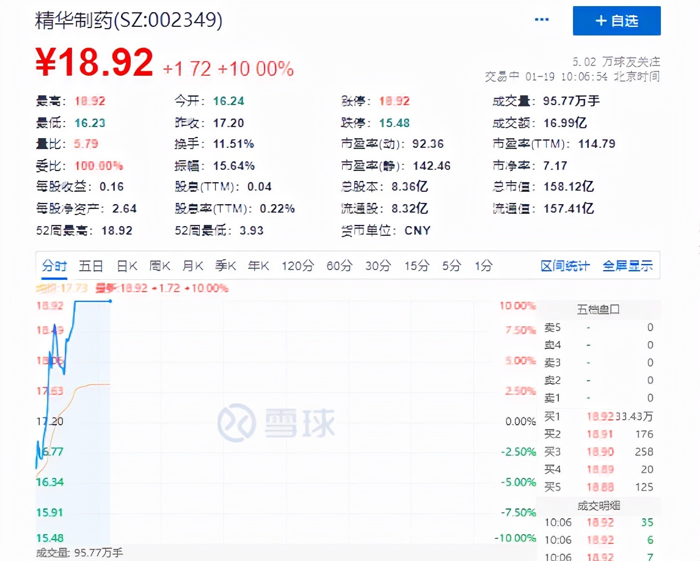Viewport: 700px width, 561px height.
Task: Open the 月K chart tab
Action: pyautogui.click(x=193, y=266)
